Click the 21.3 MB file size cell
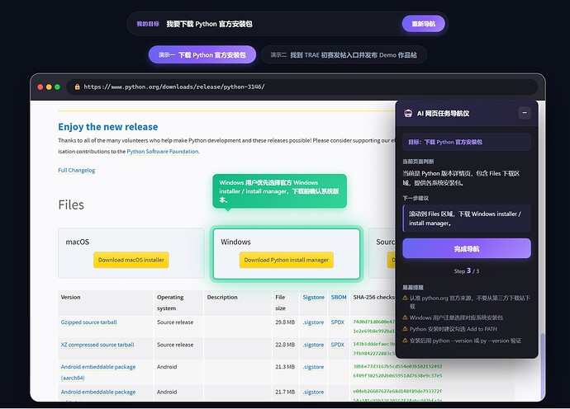Screen dimensions: 570x409 point(285,367)
